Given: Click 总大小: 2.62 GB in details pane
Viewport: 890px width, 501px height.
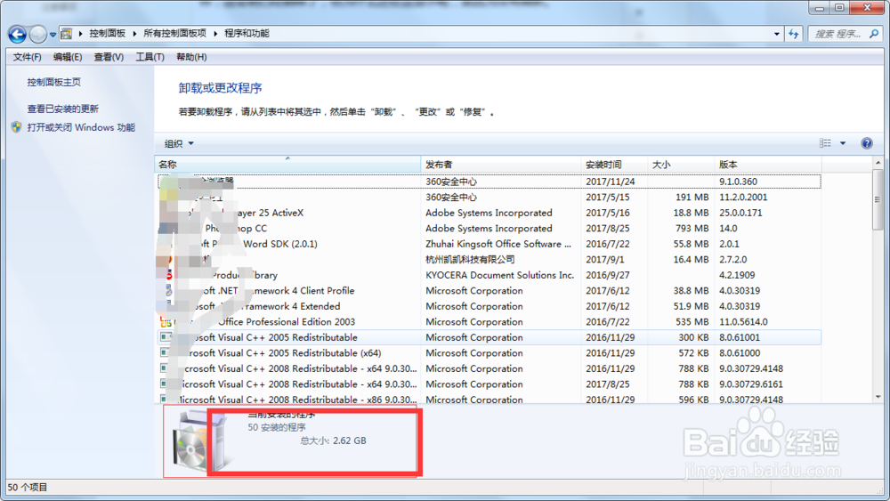Looking at the screenshot, I should (333, 440).
